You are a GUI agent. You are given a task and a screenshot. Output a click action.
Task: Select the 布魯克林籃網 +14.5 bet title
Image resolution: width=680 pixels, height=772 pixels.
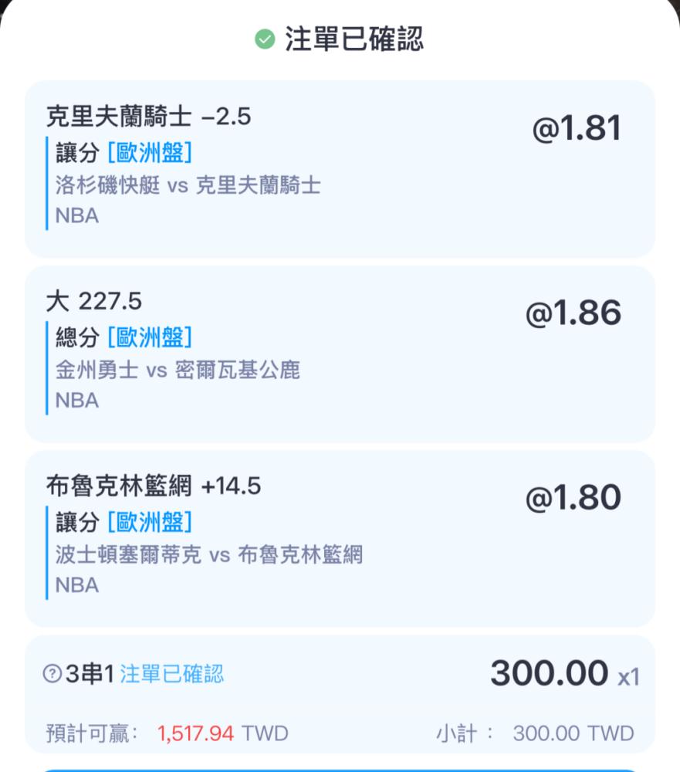coord(153,486)
